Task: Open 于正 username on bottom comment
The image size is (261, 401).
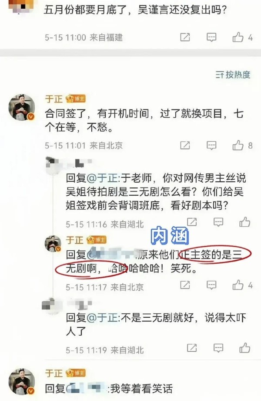Action: [x=54, y=373]
